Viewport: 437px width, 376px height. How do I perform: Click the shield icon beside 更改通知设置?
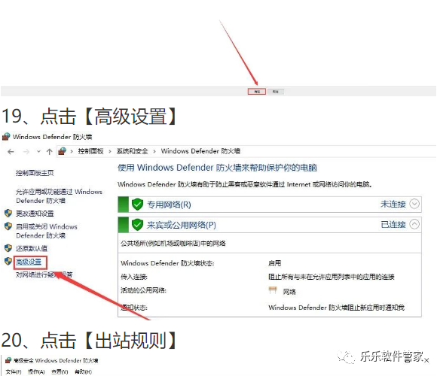point(8,214)
